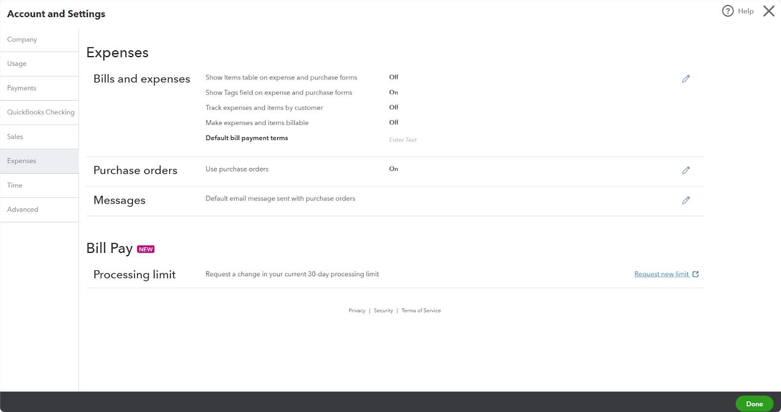The image size is (781, 412).
Task: Close Account and Settings with the X
Action: point(769,11)
